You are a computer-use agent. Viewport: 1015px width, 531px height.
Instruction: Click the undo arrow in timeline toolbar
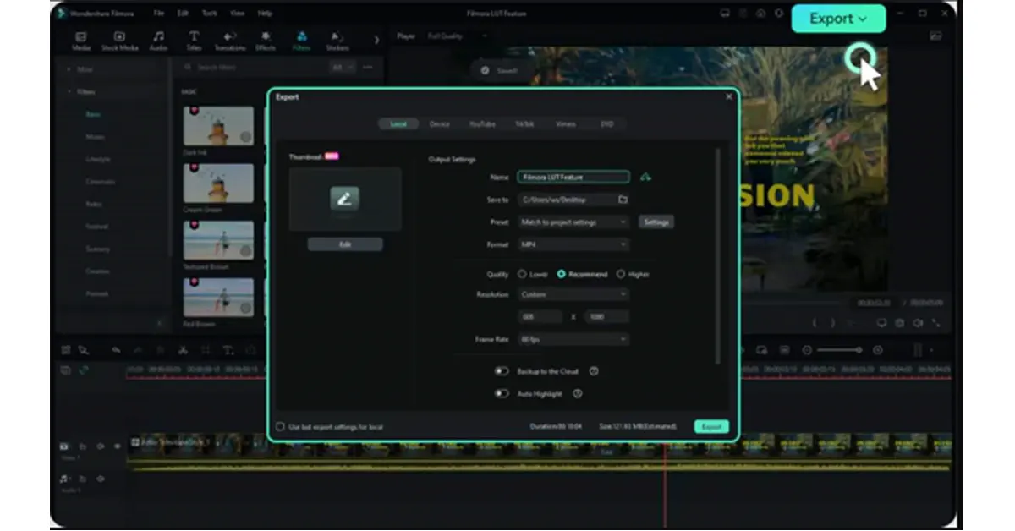[116, 350]
